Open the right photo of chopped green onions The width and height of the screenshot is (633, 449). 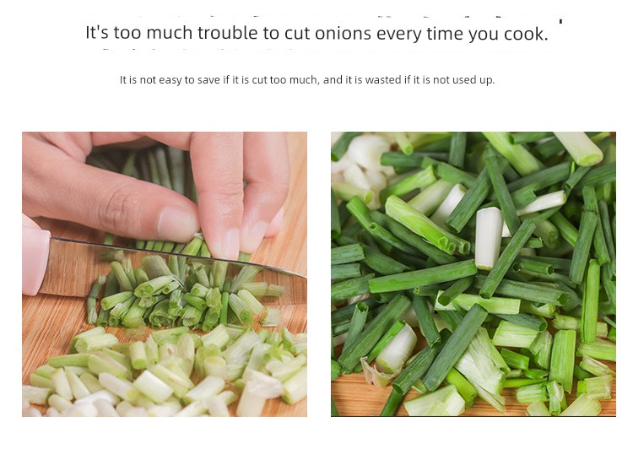[473, 273]
